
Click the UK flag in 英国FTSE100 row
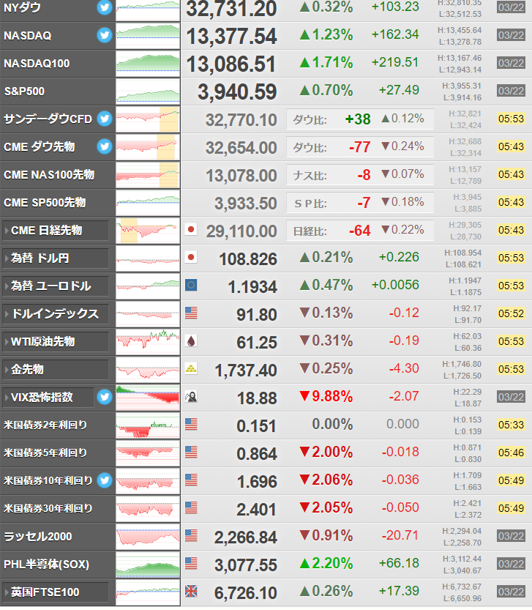(x=191, y=592)
